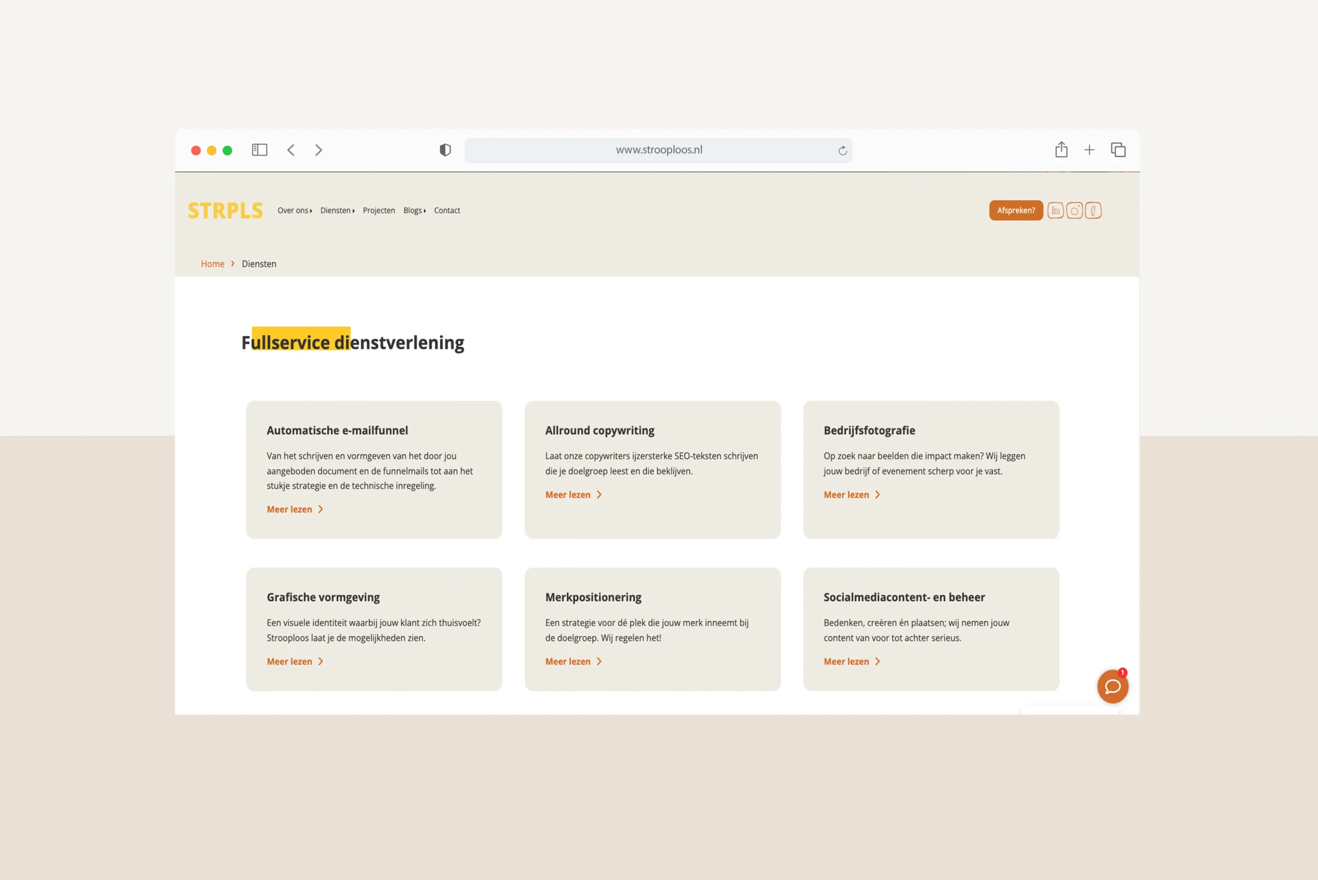Viewport: 1318px width, 880px height.
Task: Expand the Blogs dropdown menu
Action: point(414,211)
